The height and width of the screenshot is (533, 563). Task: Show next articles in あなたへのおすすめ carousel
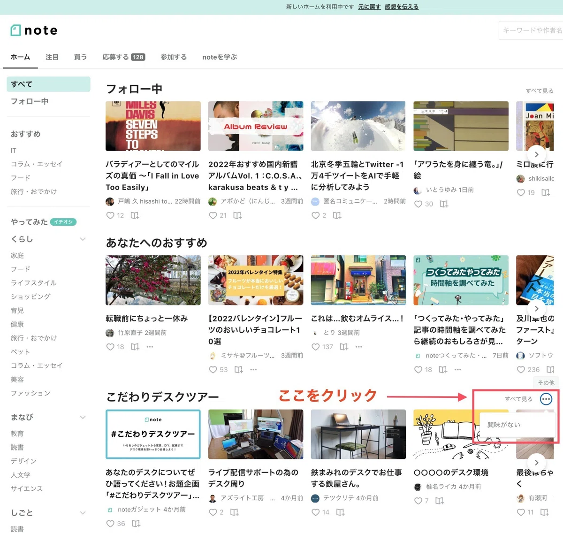[536, 309]
